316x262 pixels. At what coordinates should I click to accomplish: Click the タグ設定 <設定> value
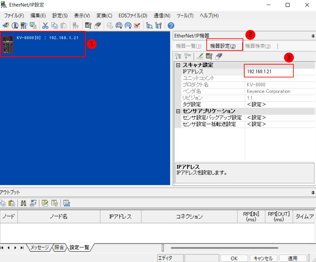[x=280, y=105]
